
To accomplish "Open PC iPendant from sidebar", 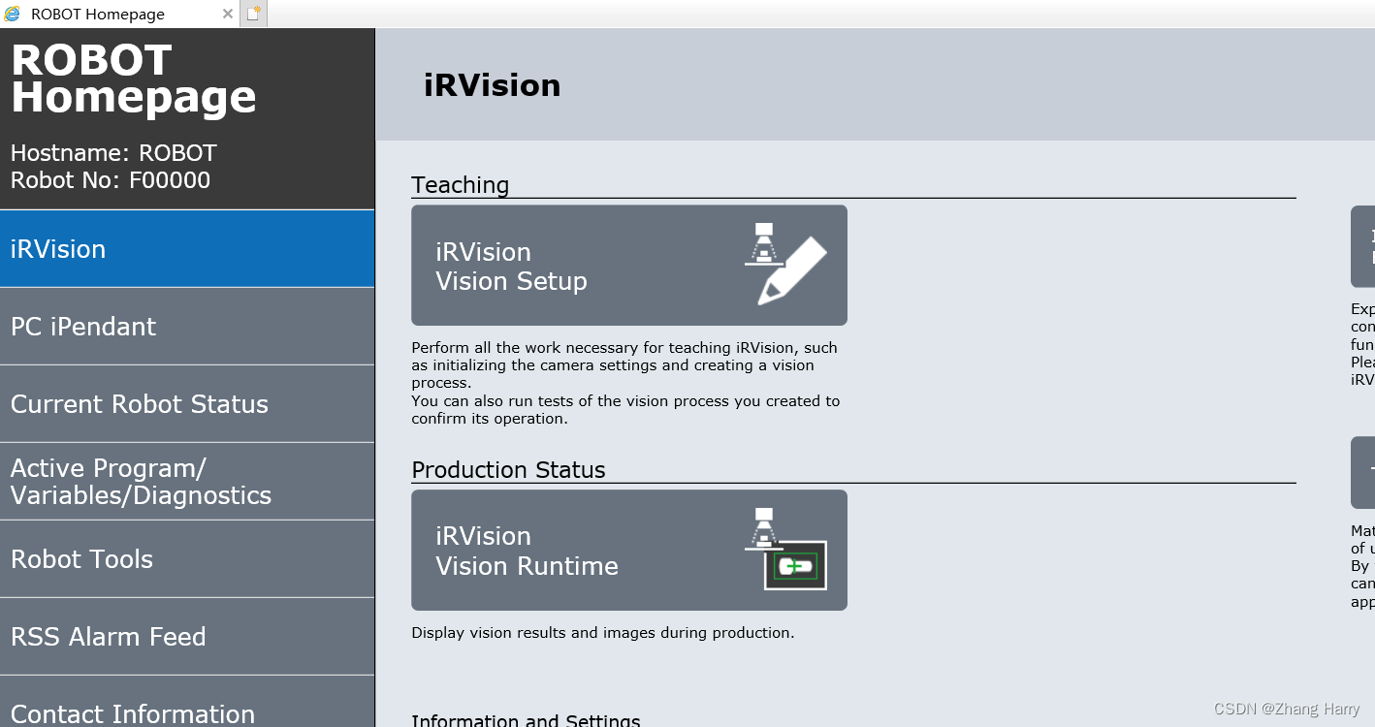I will point(187,327).
